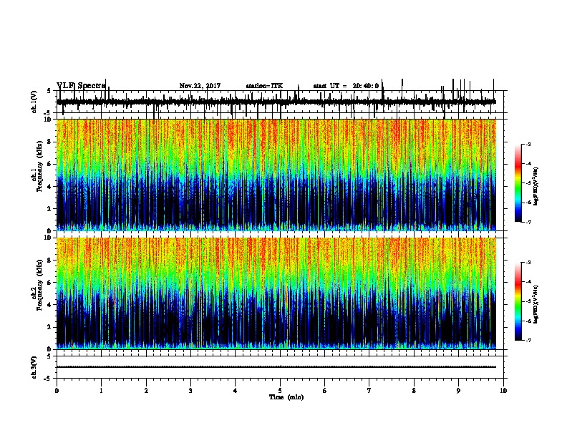567x438 pixels.
Task: Click the 'start UT = 20:40: 0' label
Action: [x=346, y=86]
